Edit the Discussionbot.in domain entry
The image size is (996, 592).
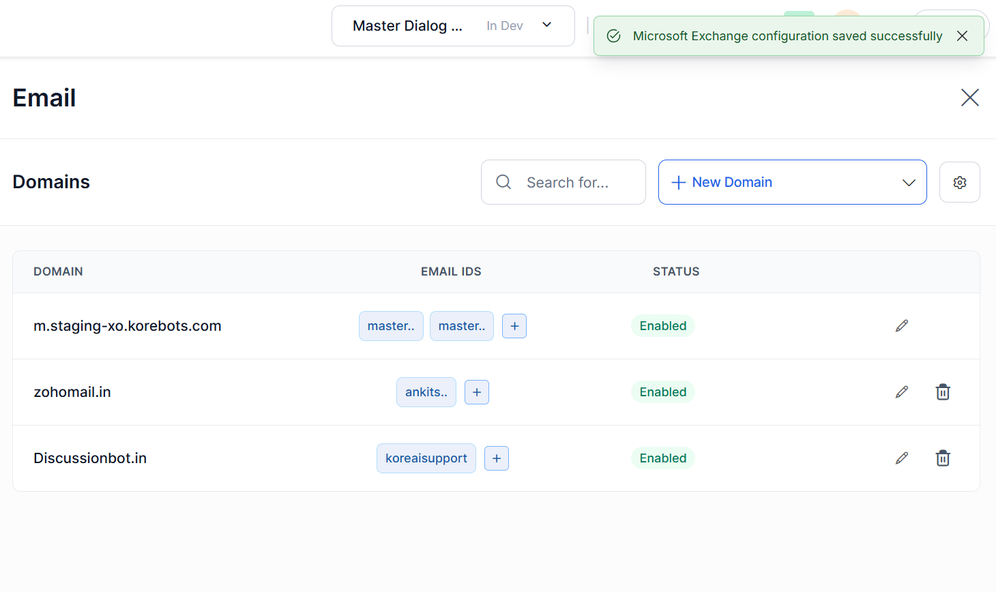tap(901, 458)
